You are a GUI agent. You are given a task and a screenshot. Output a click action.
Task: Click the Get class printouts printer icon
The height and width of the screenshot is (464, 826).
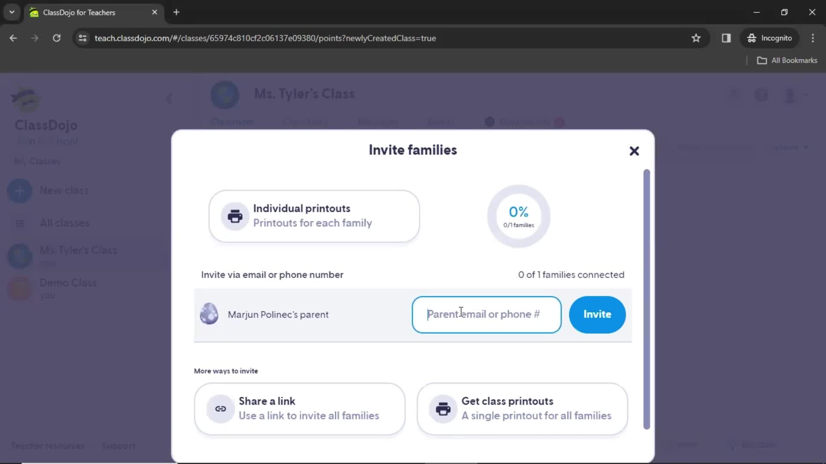click(x=443, y=409)
